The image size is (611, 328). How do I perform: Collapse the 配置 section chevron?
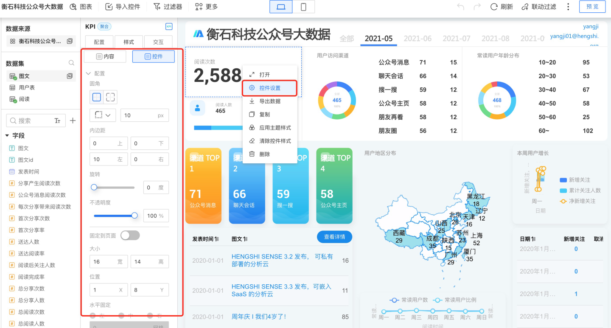[88, 73]
